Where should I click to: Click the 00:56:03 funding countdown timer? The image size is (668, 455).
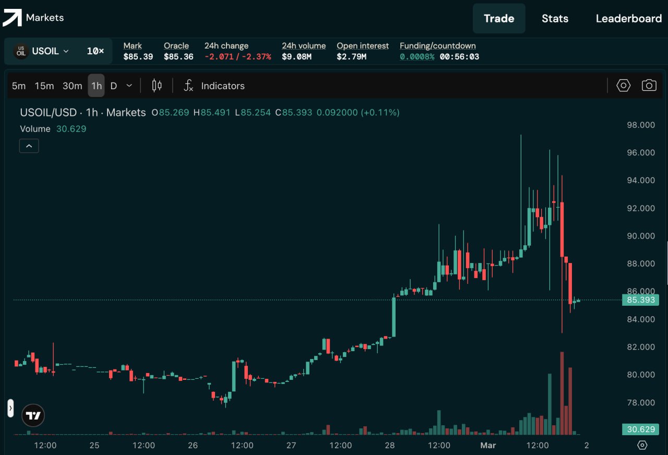click(x=459, y=56)
